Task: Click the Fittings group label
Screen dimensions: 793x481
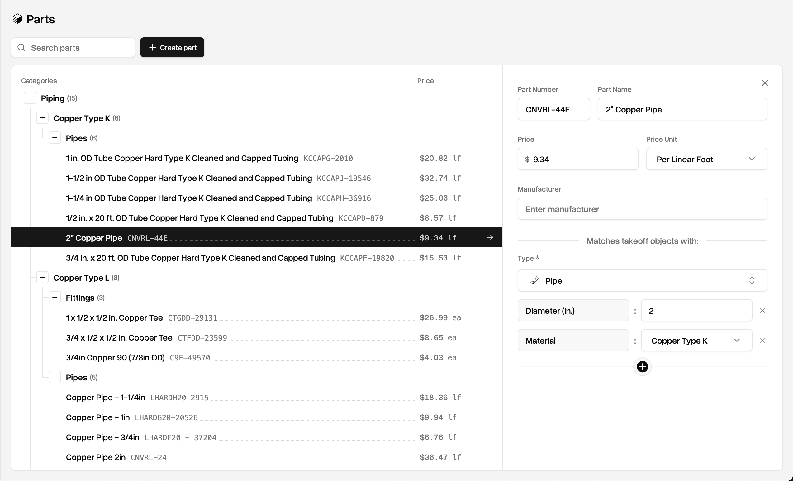Action: click(80, 298)
